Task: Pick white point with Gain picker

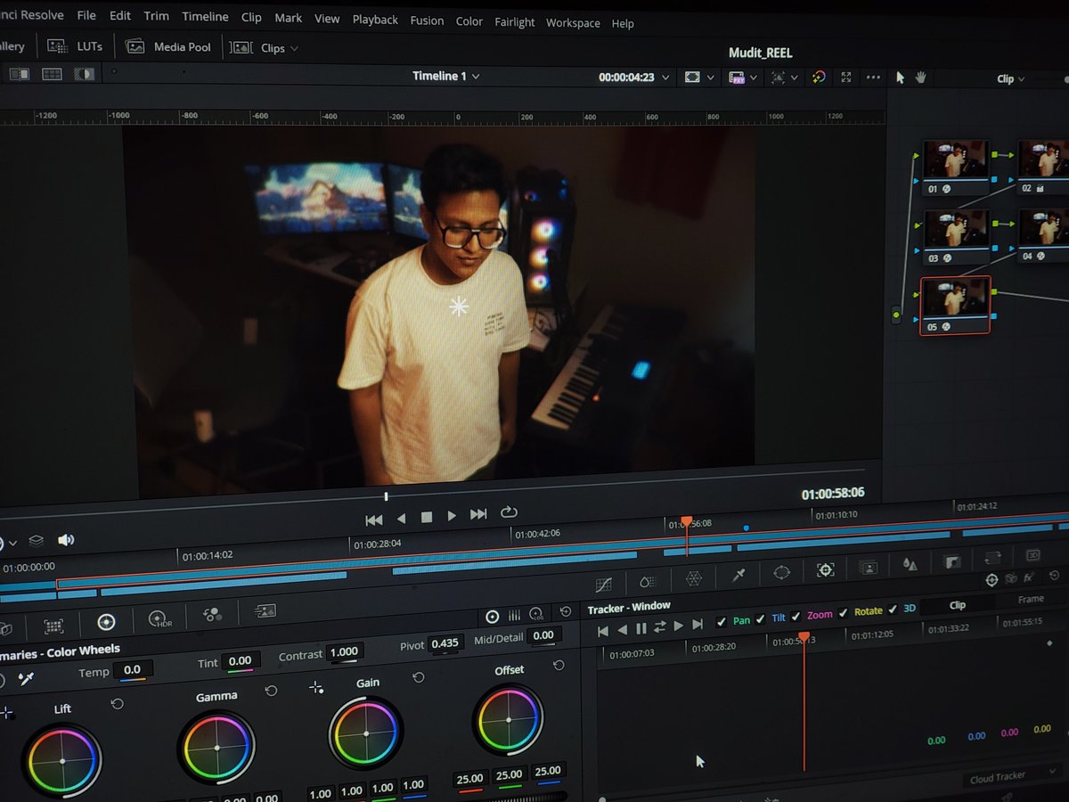Action: point(315,687)
